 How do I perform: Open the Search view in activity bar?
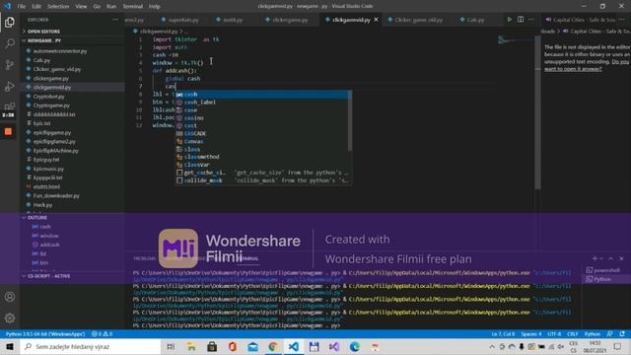(10, 43)
